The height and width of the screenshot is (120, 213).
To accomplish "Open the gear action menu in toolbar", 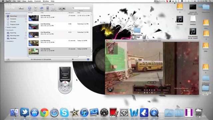I will (x=21, y=8).
